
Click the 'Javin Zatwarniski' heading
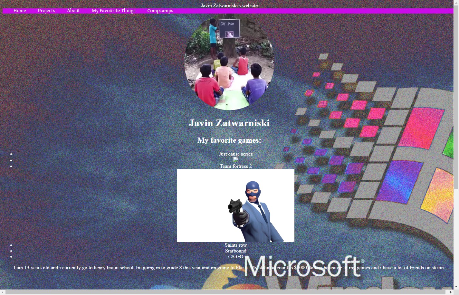coord(229,123)
